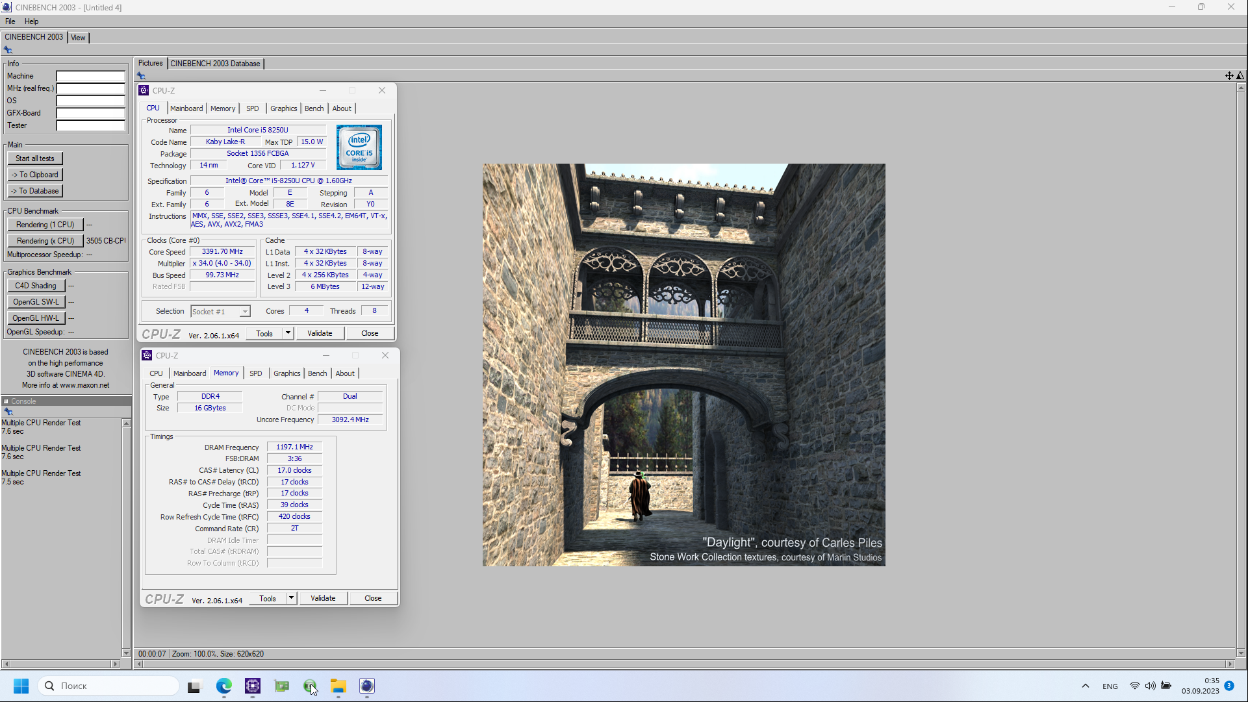Click the rendered Daylight image
The image size is (1248, 702).
683,365
